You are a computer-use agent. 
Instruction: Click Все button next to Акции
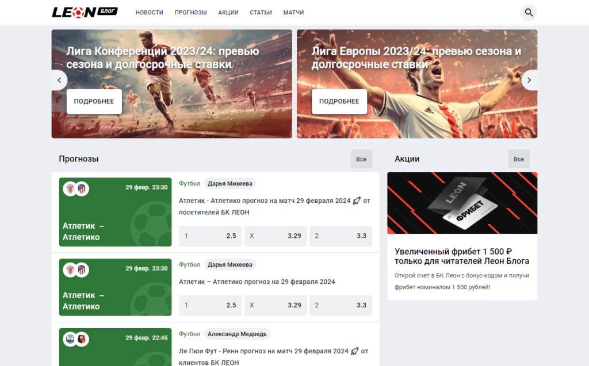coord(519,159)
